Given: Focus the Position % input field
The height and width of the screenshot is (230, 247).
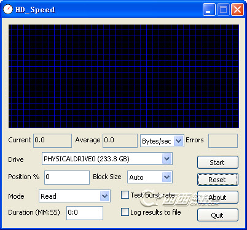Looking at the screenshot, I should click(67, 177).
